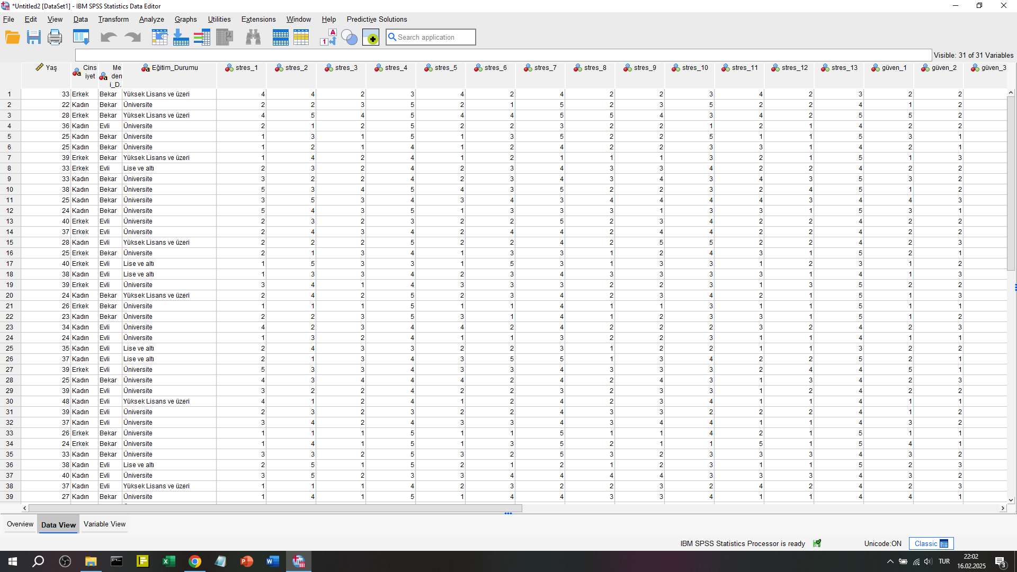Click the Classic look button in status bar
1017x572 pixels.
pos(931,543)
